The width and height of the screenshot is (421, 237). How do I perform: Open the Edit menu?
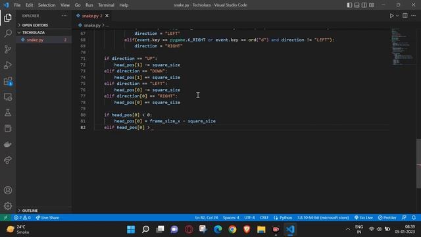point(29,5)
